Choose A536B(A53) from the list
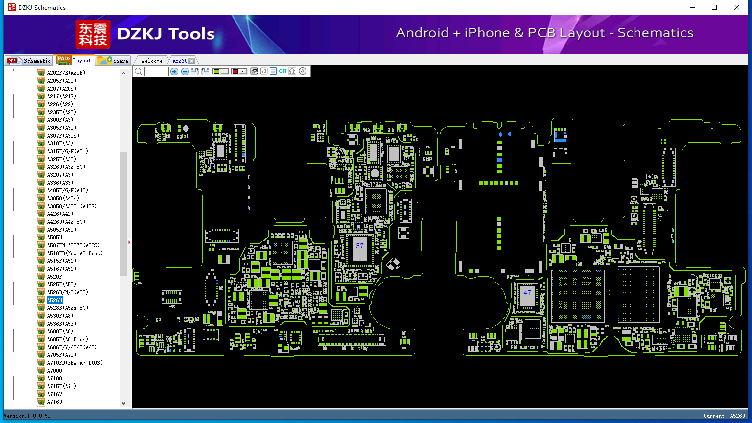752x423 pixels. pos(62,324)
